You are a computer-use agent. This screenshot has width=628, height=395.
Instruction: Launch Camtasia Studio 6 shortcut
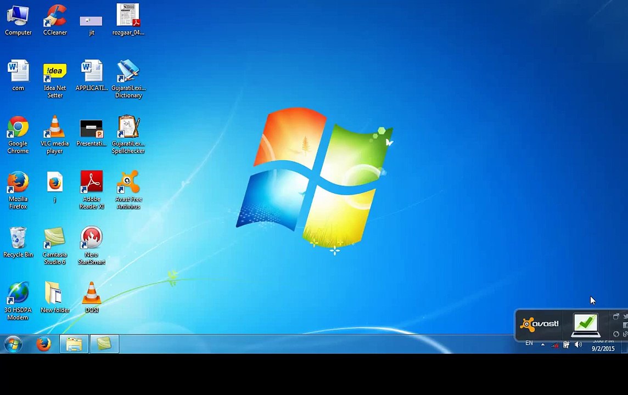55,246
